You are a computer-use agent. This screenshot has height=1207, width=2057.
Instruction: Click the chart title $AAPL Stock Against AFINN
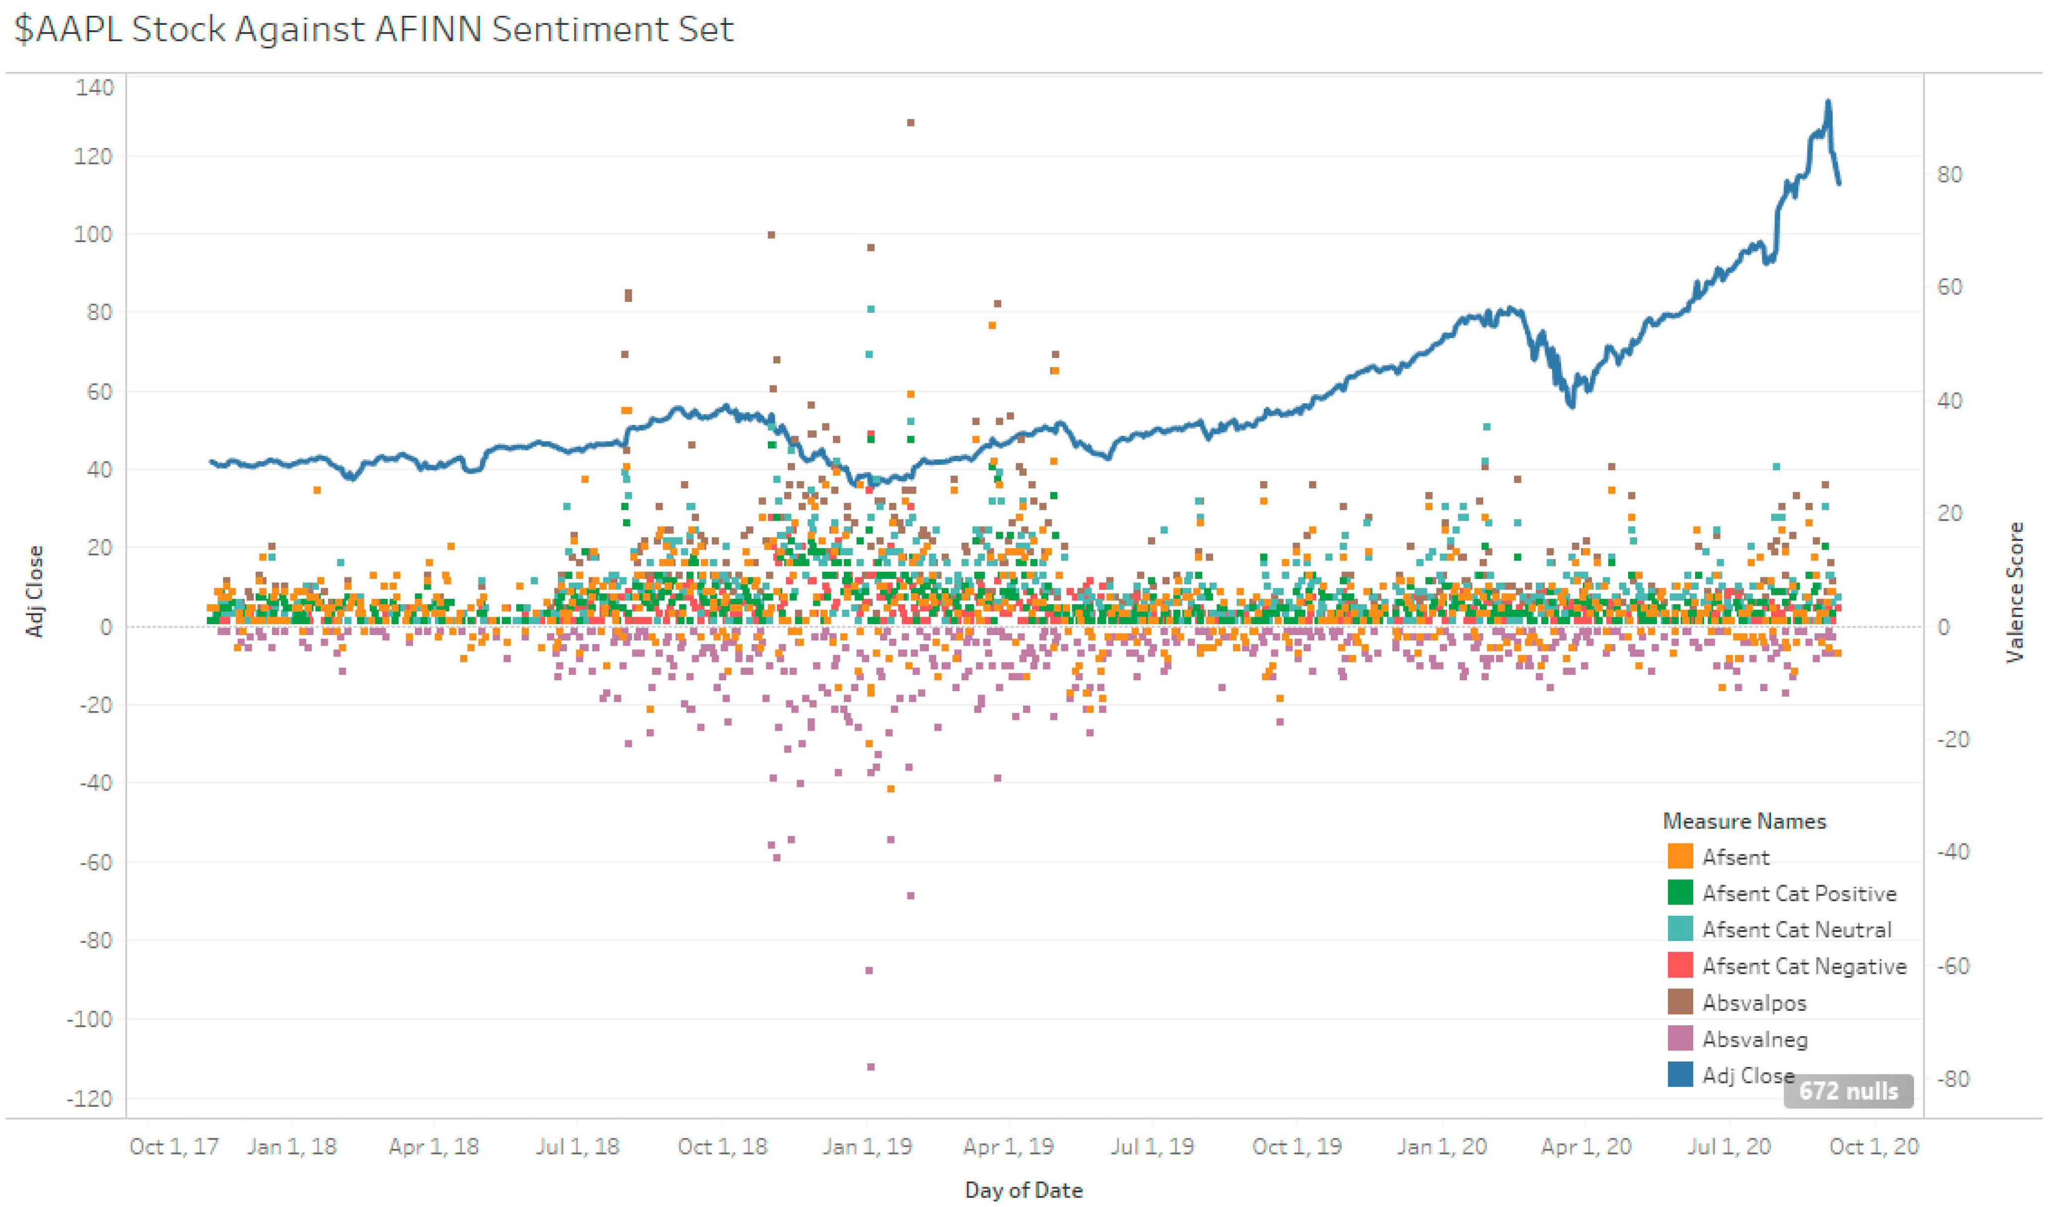(x=374, y=29)
